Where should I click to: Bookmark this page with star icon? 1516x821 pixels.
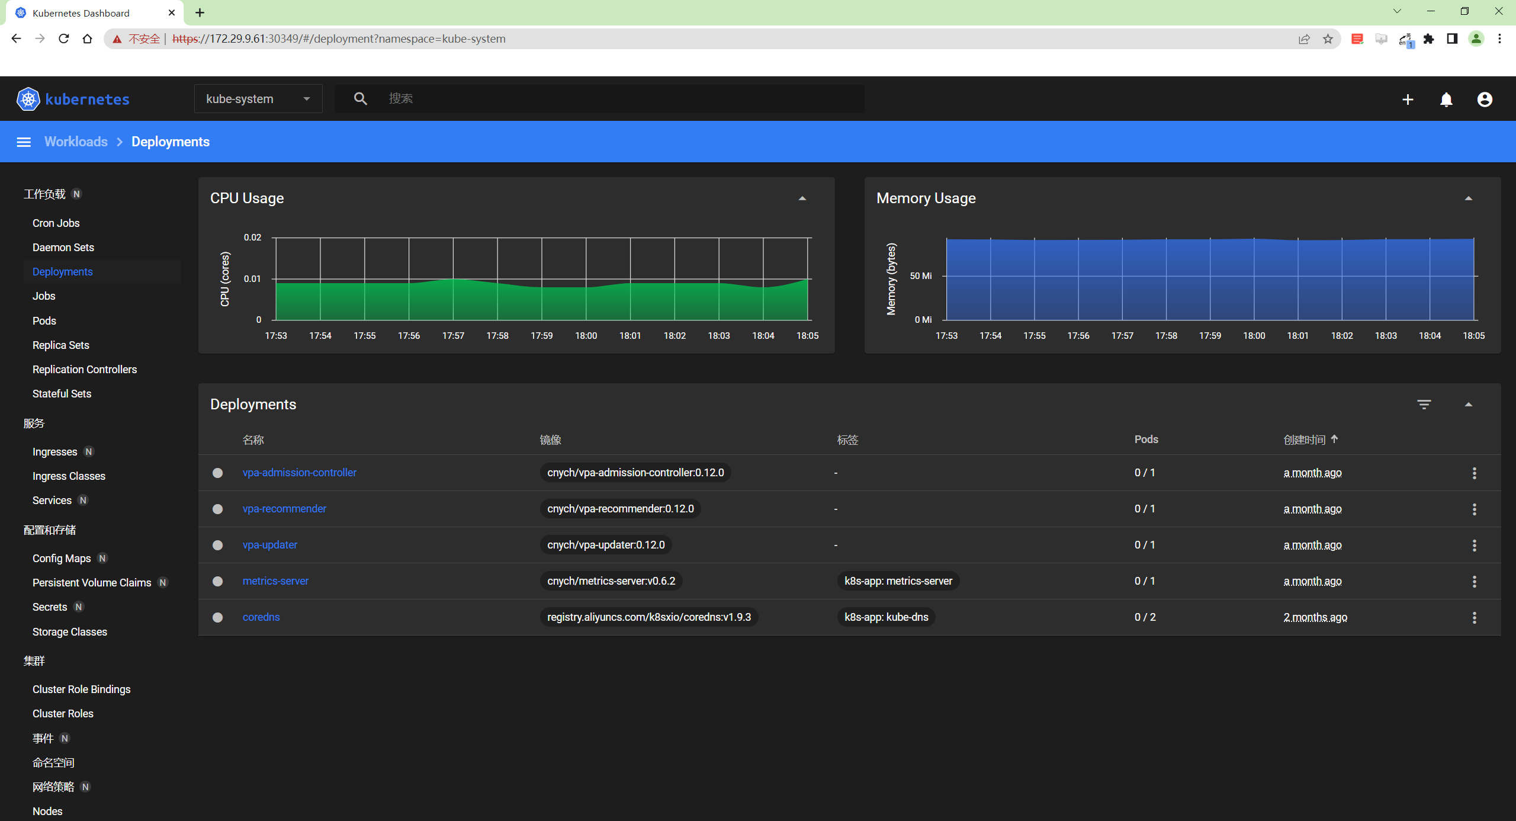[x=1328, y=39]
